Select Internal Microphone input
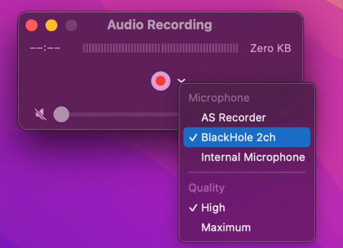Image resolution: width=343 pixels, height=248 pixels. click(247, 157)
